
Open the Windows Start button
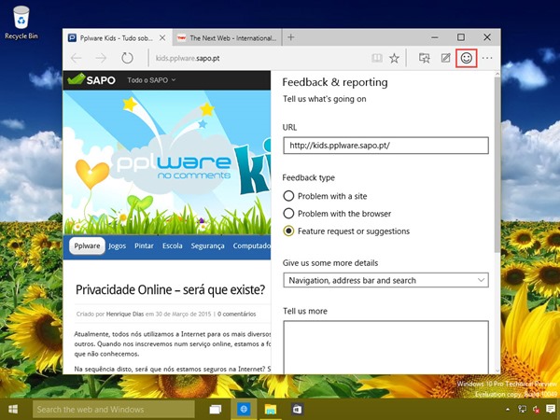point(14,410)
